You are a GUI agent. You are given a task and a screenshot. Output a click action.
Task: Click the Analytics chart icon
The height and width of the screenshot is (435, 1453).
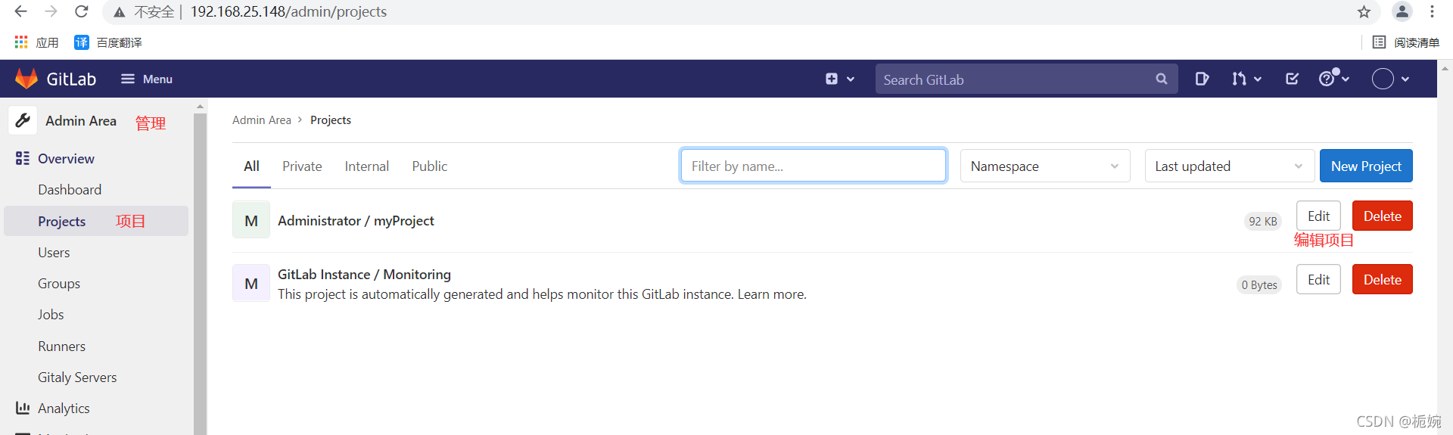click(x=23, y=408)
